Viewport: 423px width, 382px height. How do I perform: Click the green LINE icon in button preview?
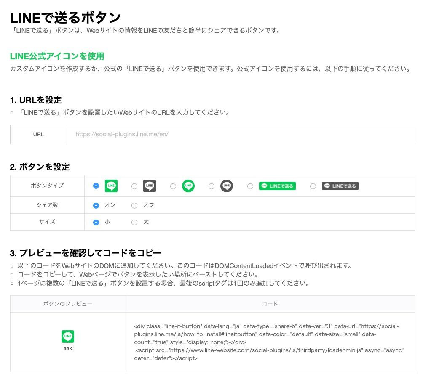click(68, 337)
